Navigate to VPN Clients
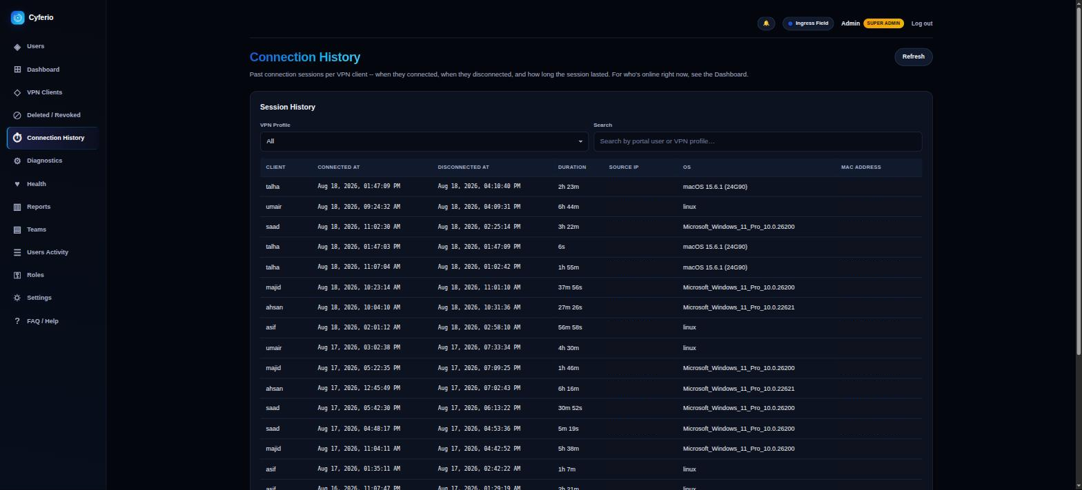This screenshot has width=1082, height=490. [x=44, y=92]
